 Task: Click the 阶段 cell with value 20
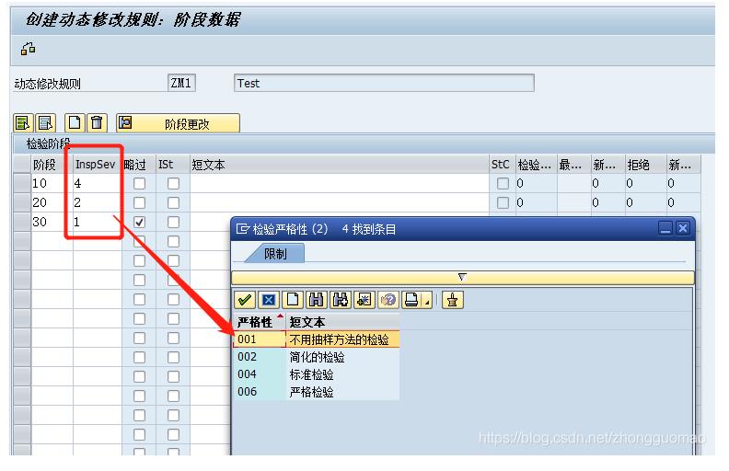(x=52, y=202)
